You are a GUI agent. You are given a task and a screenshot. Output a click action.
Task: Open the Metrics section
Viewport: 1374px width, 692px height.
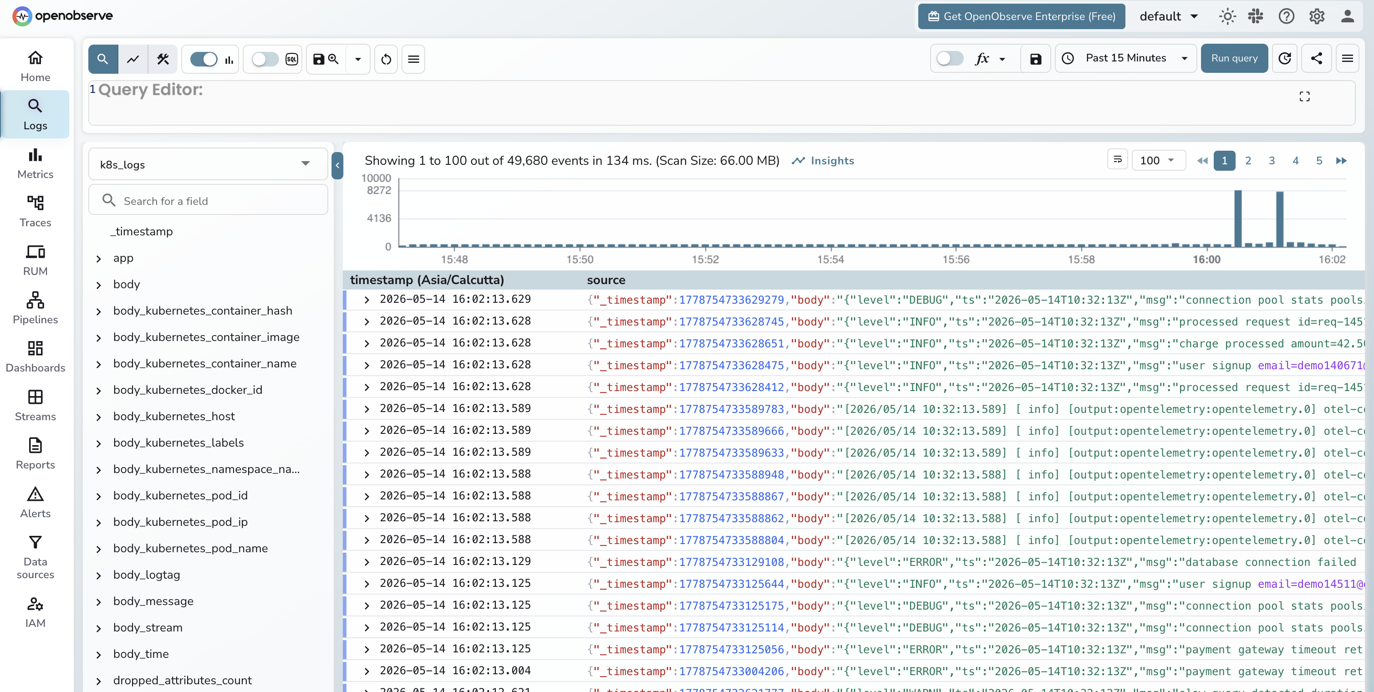(35, 163)
